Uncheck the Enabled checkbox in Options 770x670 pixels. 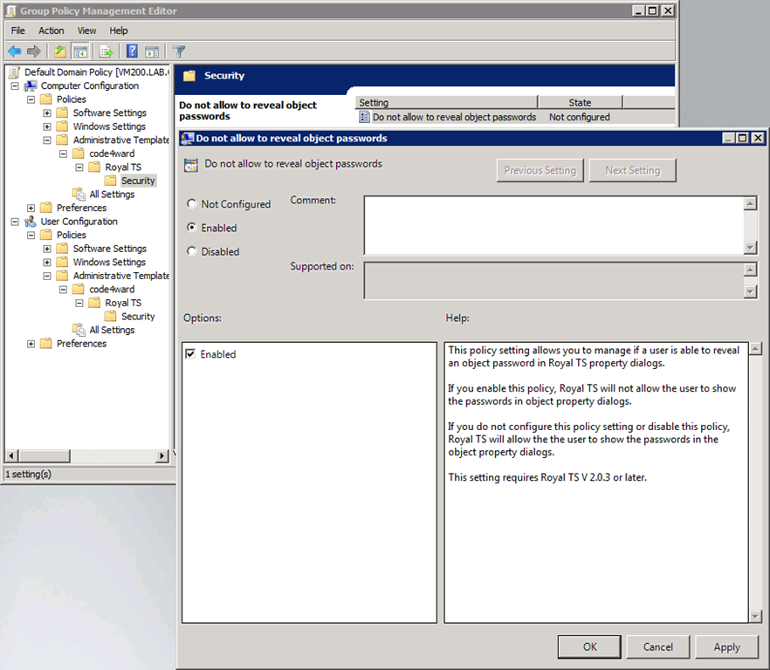(190, 354)
